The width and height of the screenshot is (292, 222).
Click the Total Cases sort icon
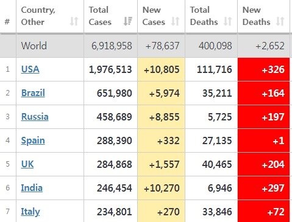[128, 21]
